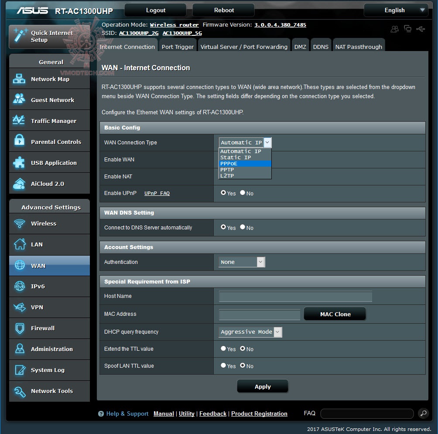Click the Help & Support question icon
The image size is (438, 434).
(101, 414)
